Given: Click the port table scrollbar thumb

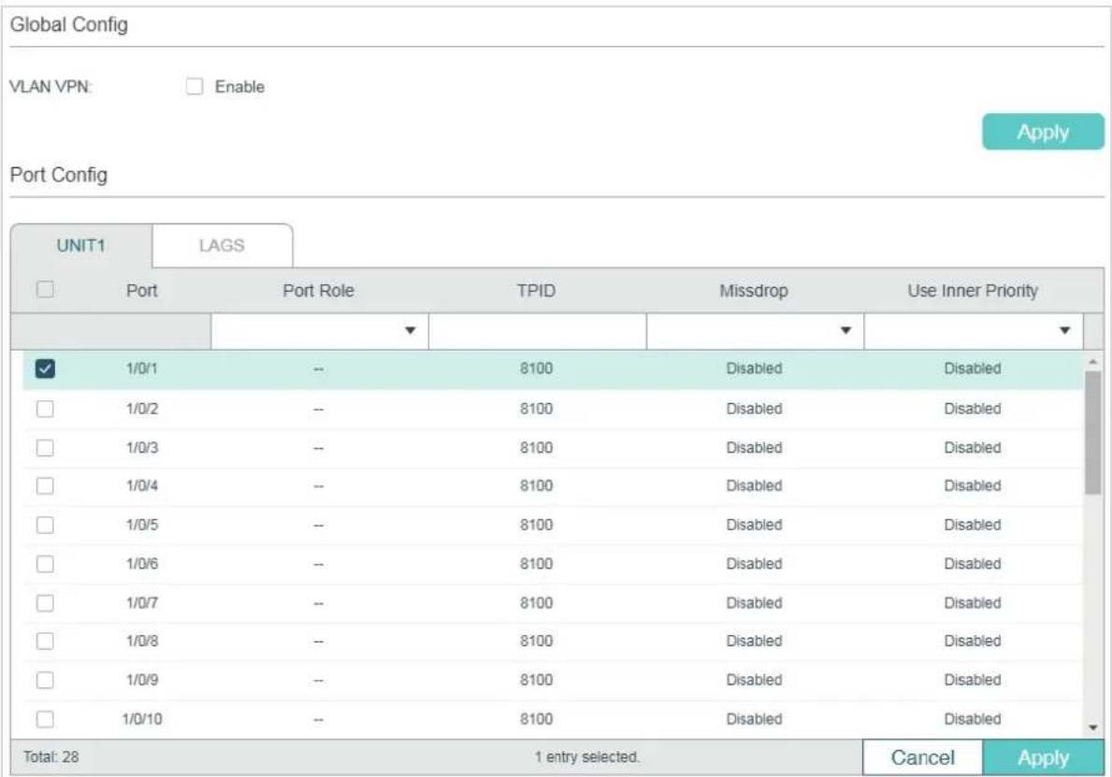Looking at the screenshot, I should click(x=1093, y=433).
